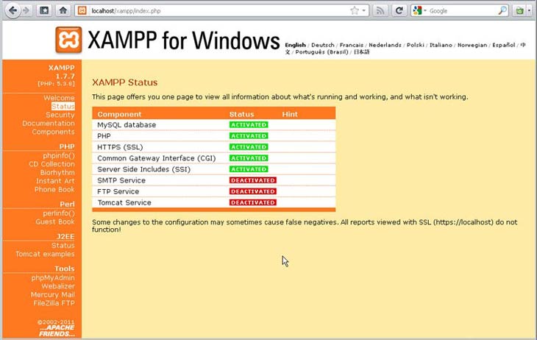Click the FTP Service DEACTIVATED badge
537x340 pixels.
click(x=253, y=191)
